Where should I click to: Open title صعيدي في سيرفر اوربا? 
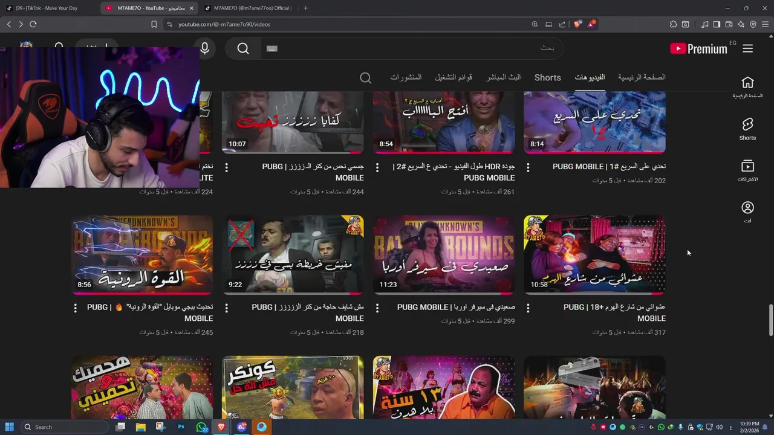pyautogui.click(x=456, y=307)
